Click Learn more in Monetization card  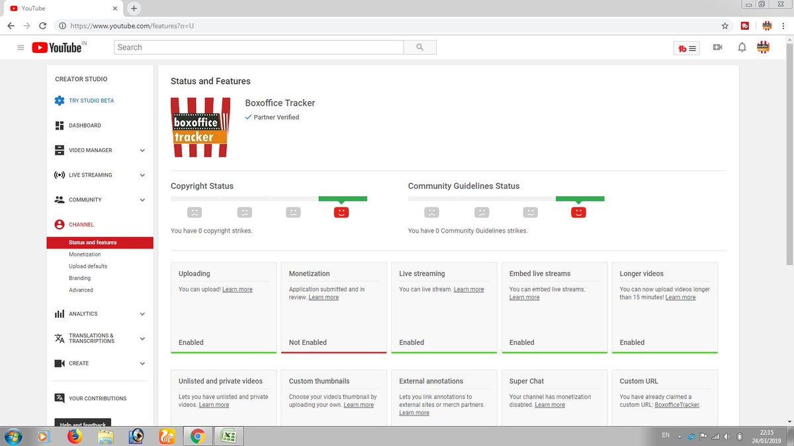[x=324, y=297]
